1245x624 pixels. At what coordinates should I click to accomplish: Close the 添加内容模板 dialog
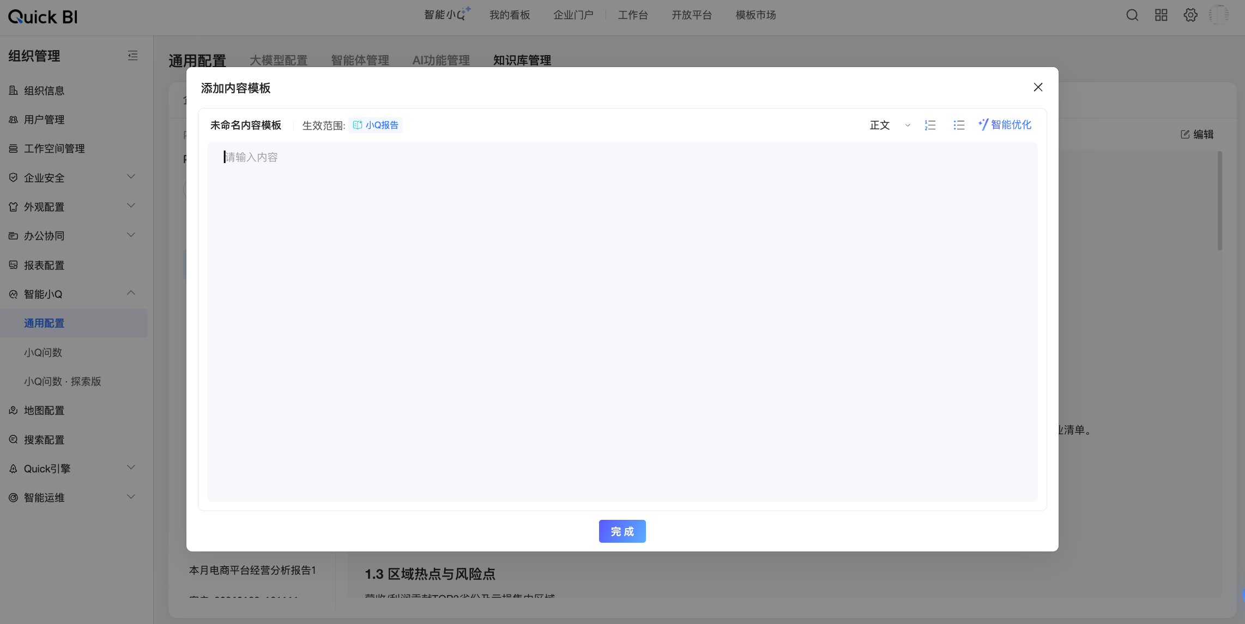point(1038,87)
